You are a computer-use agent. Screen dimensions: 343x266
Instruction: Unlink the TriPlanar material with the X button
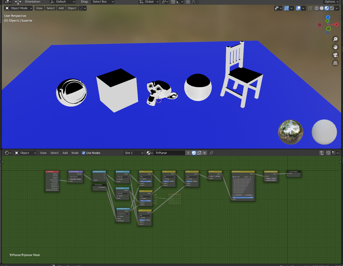pos(204,153)
